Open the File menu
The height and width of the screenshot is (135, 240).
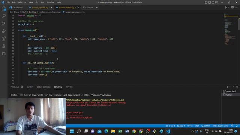click(x=8, y=3)
